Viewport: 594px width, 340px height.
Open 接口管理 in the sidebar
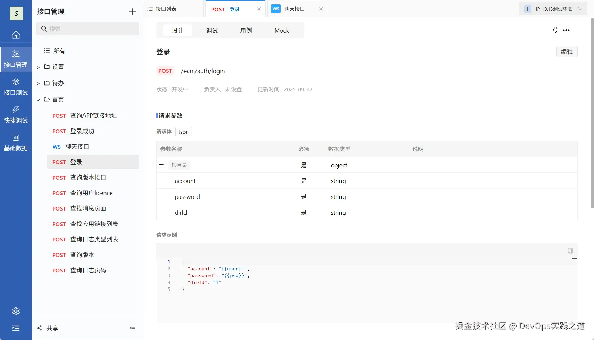(x=16, y=59)
